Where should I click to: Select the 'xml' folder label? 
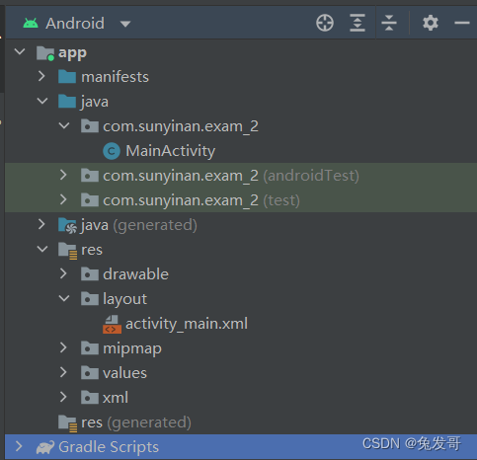coord(116,398)
